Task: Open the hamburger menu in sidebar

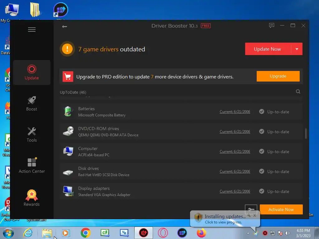Action: [x=32, y=30]
